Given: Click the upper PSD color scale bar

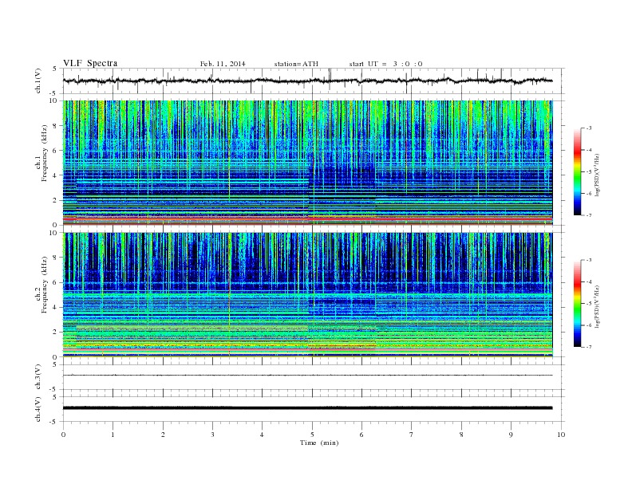Looking at the screenshot, I should 577,171.
